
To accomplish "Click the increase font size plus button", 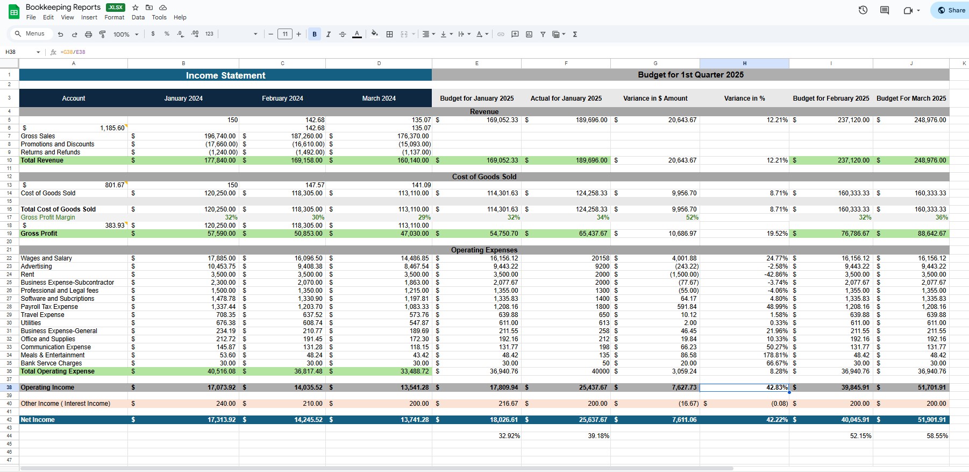I will click(298, 34).
